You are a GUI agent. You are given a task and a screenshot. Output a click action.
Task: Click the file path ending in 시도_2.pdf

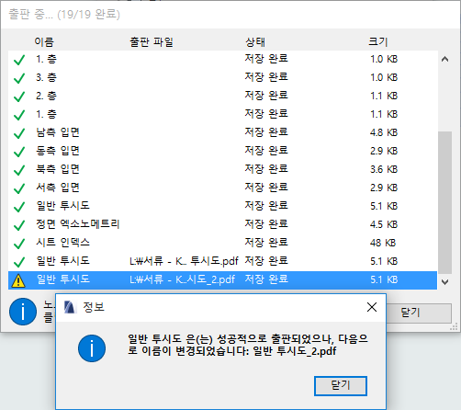(x=182, y=279)
